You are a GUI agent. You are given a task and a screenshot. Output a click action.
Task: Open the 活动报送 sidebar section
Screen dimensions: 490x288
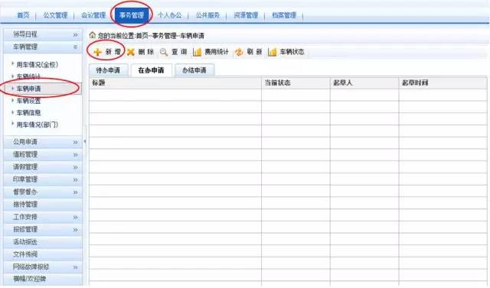point(43,242)
